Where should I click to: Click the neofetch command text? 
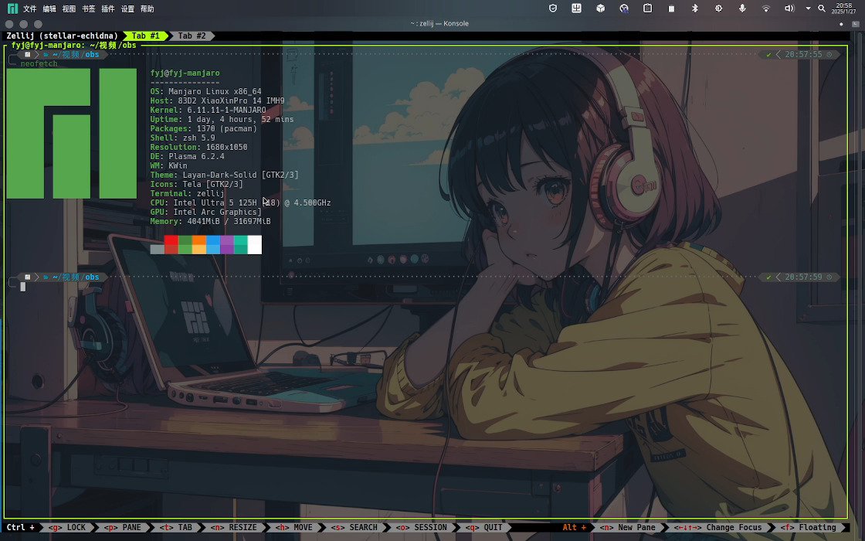point(39,64)
